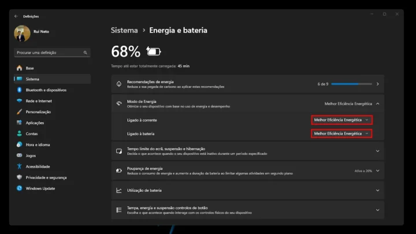Click the Sistema breadcrumb link
The image size is (416, 234).
[x=124, y=30]
